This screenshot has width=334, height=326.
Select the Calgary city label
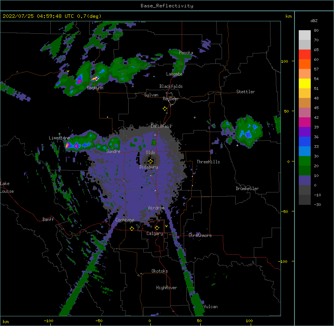pos(155,233)
